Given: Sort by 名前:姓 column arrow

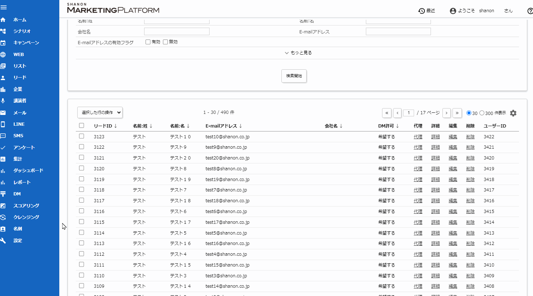Looking at the screenshot, I should [x=151, y=126].
